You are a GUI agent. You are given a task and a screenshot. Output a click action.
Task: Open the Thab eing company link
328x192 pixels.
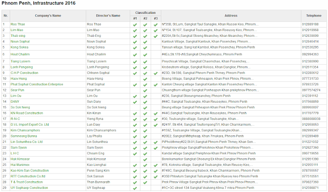tap(18, 36)
